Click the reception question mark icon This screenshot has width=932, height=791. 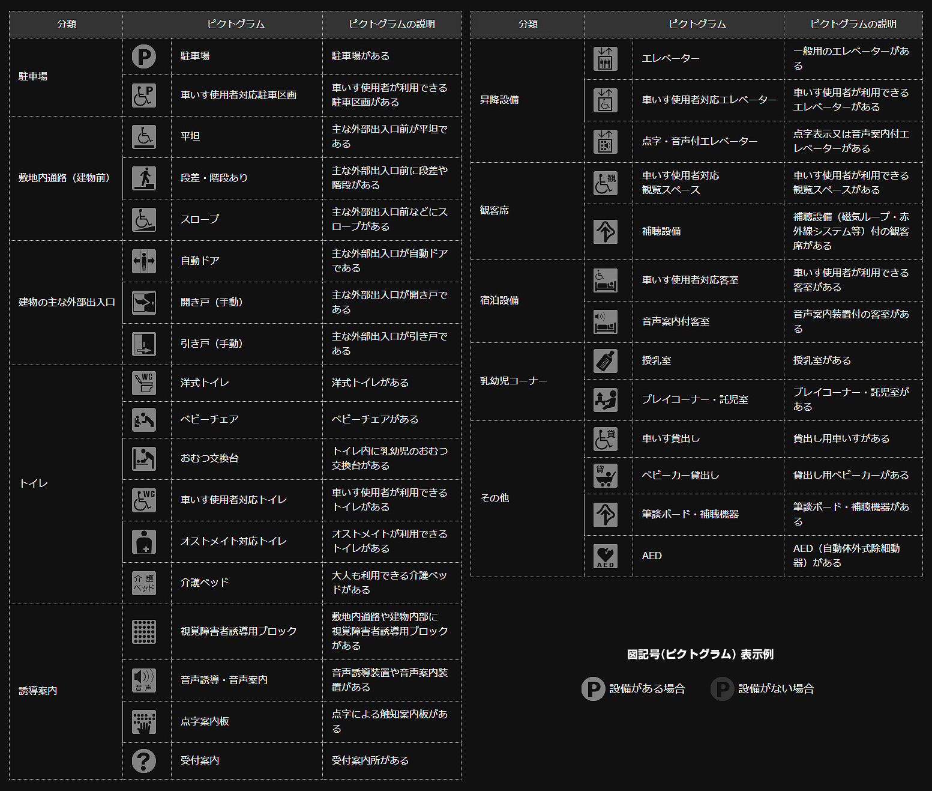(144, 761)
